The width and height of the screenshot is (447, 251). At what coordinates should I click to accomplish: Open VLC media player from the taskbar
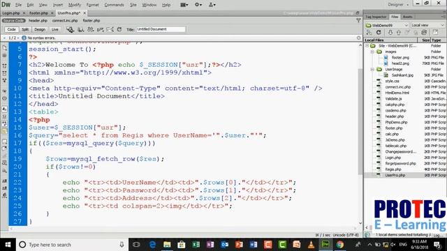[311, 245]
